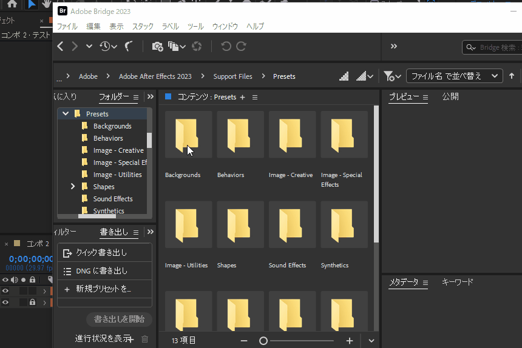Click the Presets breadcrumb

284,76
